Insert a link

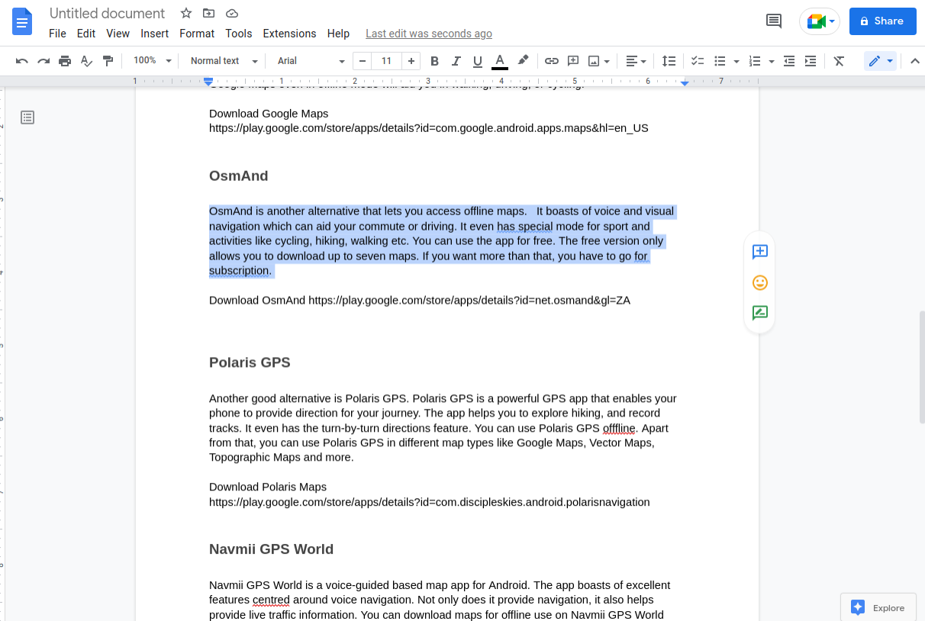click(x=552, y=60)
